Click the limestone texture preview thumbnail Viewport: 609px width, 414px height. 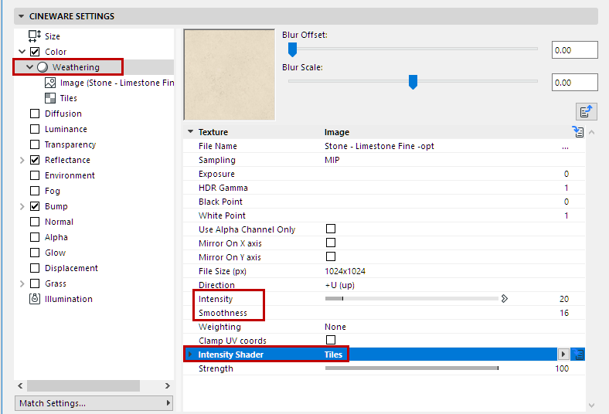point(230,74)
